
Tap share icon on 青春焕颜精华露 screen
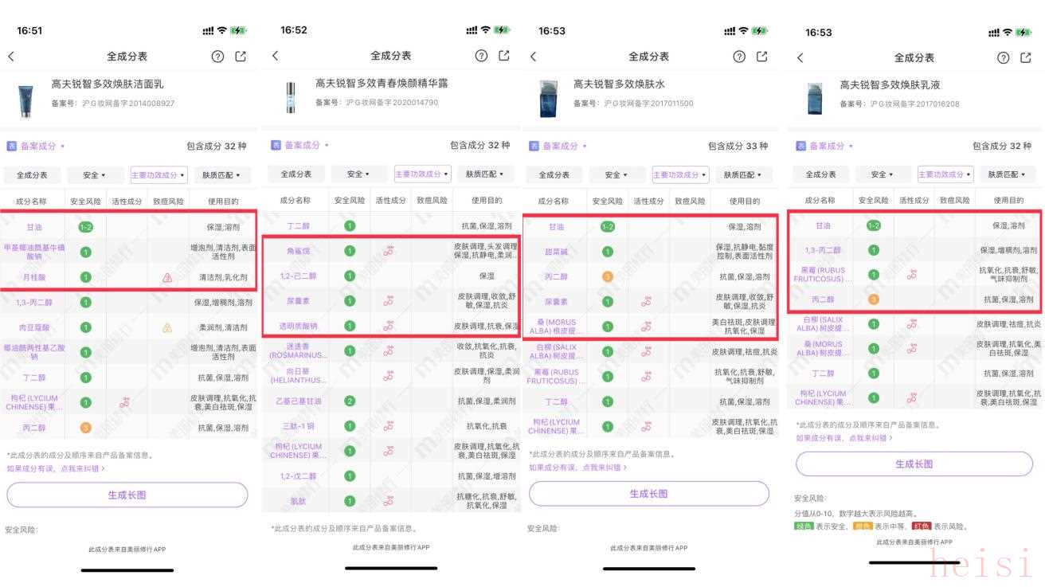[503, 56]
